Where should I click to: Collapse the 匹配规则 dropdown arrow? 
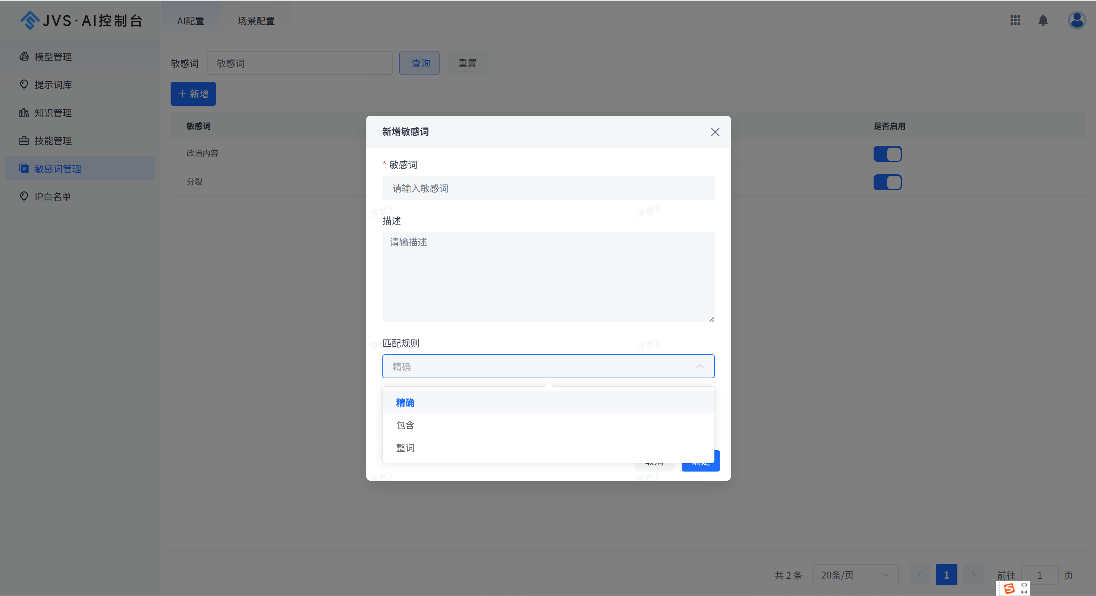point(700,367)
